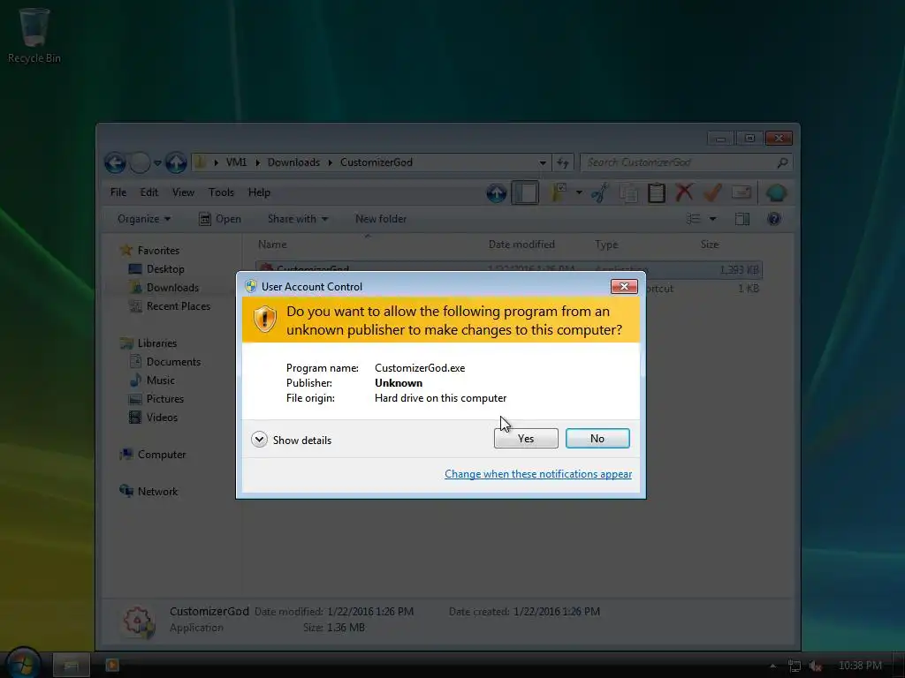Image resolution: width=905 pixels, height=678 pixels.
Task: Click Open in the command bar
Action: pyautogui.click(x=220, y=219)
